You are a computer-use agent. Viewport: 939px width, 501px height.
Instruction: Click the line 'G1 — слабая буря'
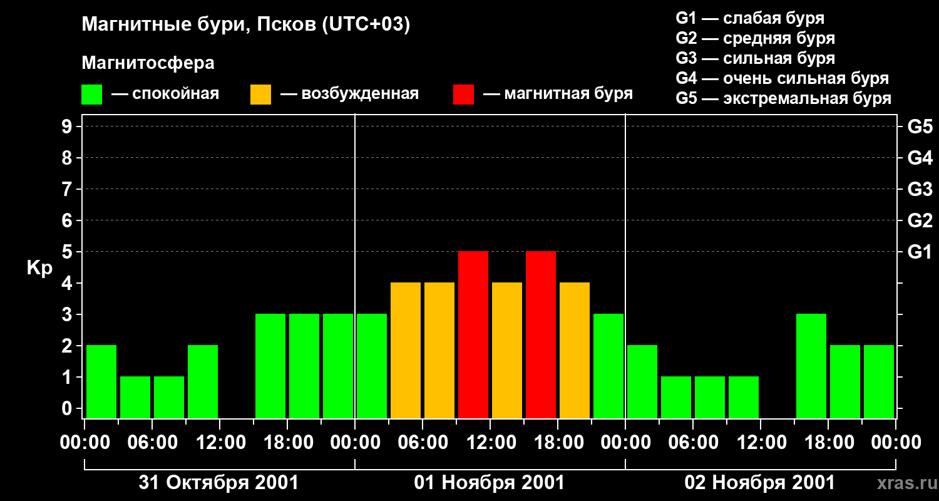click(750, 18)
